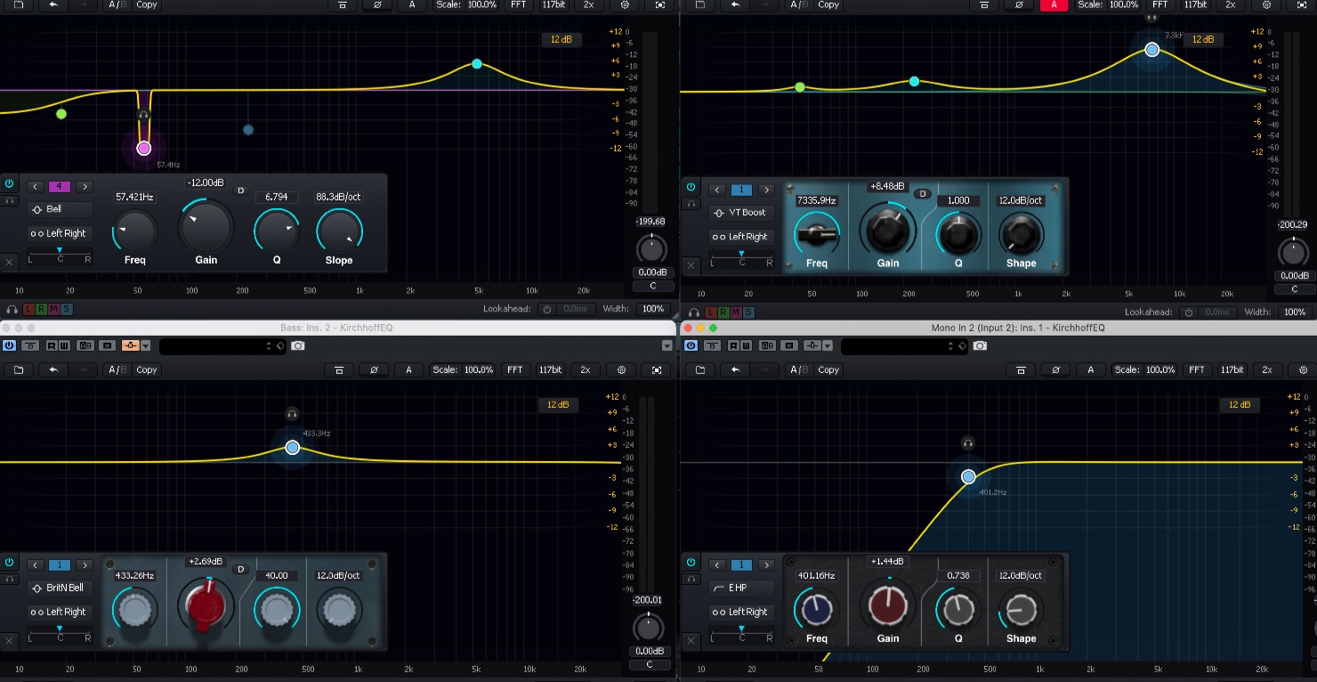Click the undo arrow in Mono In 2 EQ toolbar

735,369
